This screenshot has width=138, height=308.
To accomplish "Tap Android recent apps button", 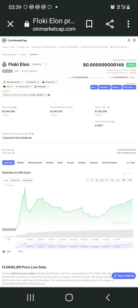I will point(30,297).
